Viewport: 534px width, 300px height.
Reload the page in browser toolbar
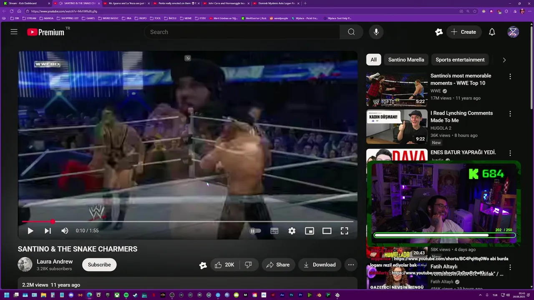click(12, 11)
